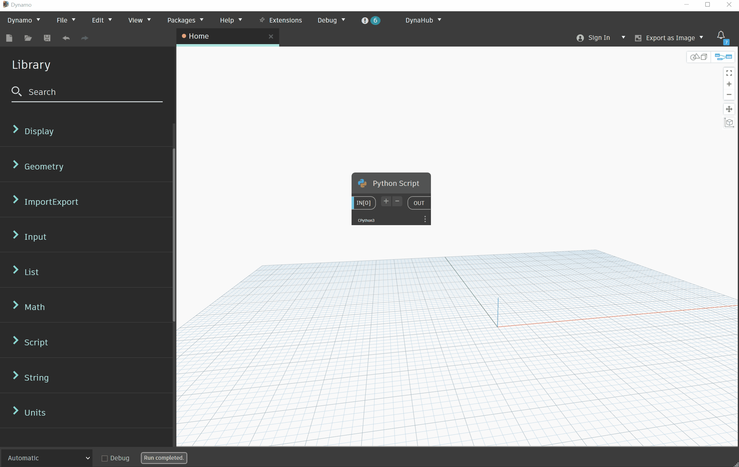The height and width of the screenshot is (467, 739).
Task: Select the Python Script node title
Action: point(396,183)
